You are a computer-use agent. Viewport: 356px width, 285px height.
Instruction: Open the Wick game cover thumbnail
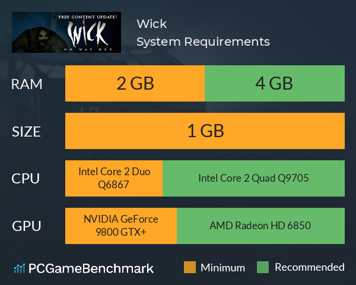[x=66, y=32]
